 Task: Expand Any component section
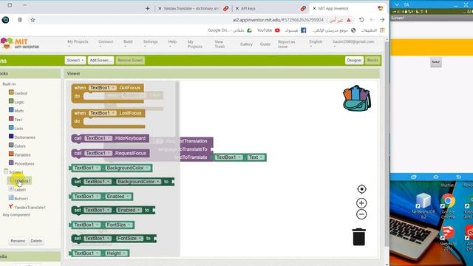(x=16, y=215)
